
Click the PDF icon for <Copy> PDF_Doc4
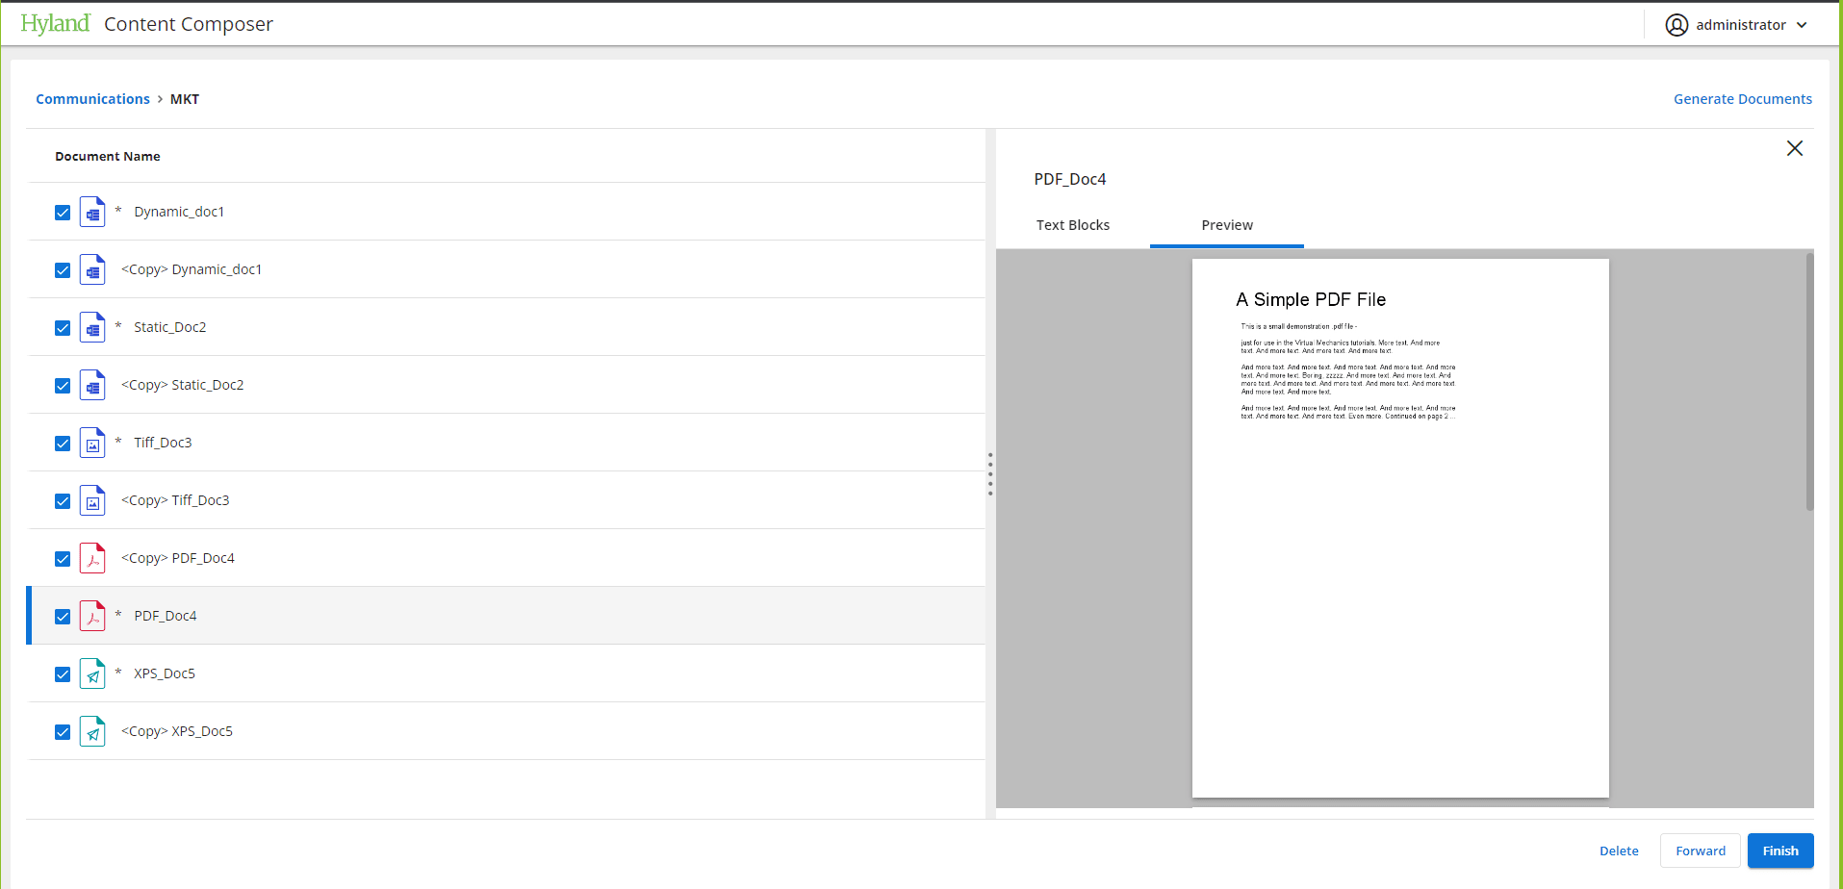point(92,558)
